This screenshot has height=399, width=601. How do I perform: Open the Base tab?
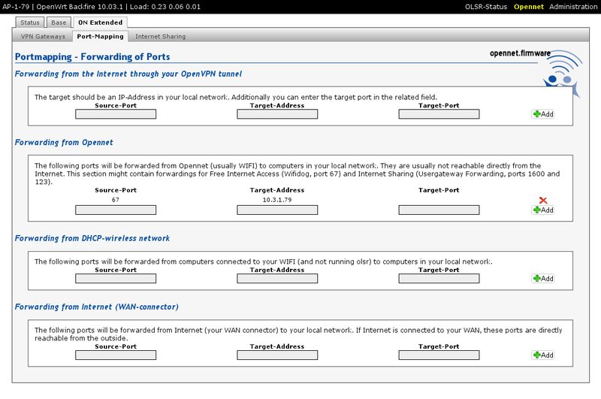coord(59,23)
